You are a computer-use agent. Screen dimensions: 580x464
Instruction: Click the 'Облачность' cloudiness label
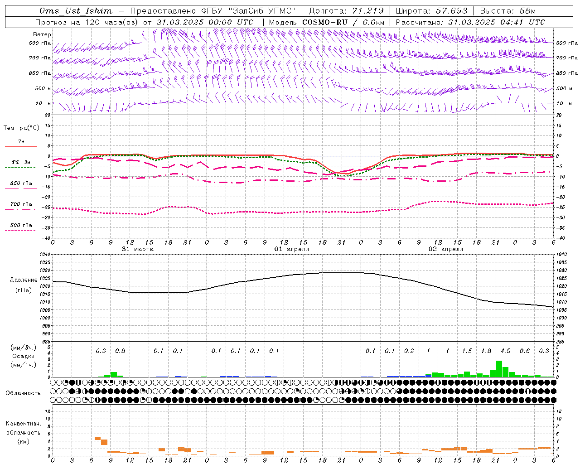click(23, 393)
